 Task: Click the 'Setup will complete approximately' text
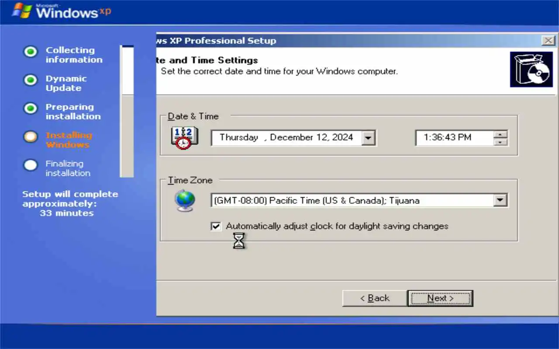point(70,199)
